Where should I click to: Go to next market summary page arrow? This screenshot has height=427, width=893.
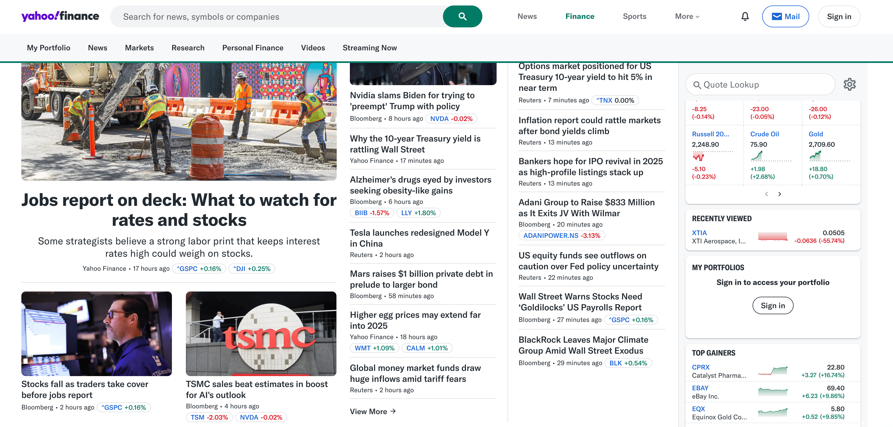coord(780,194)
